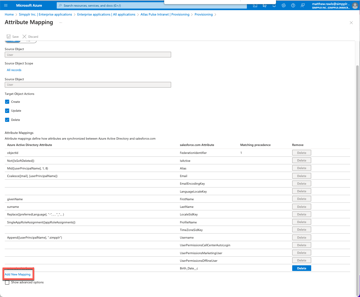Enable the Create target object action

click(x=7, y=102)
